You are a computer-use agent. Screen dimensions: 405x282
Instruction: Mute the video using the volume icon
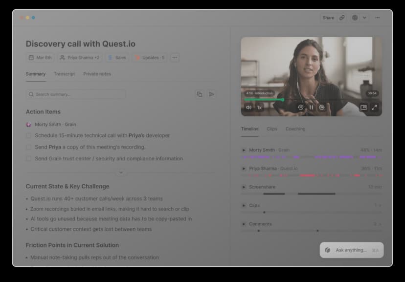click(249, 108)
